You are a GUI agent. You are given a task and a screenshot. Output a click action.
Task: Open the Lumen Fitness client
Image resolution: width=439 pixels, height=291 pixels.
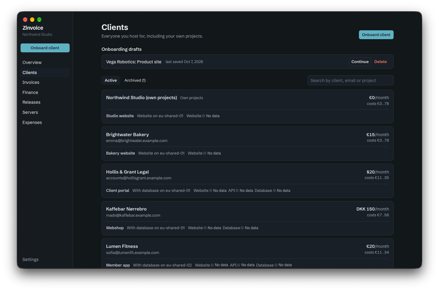(248, 253)
